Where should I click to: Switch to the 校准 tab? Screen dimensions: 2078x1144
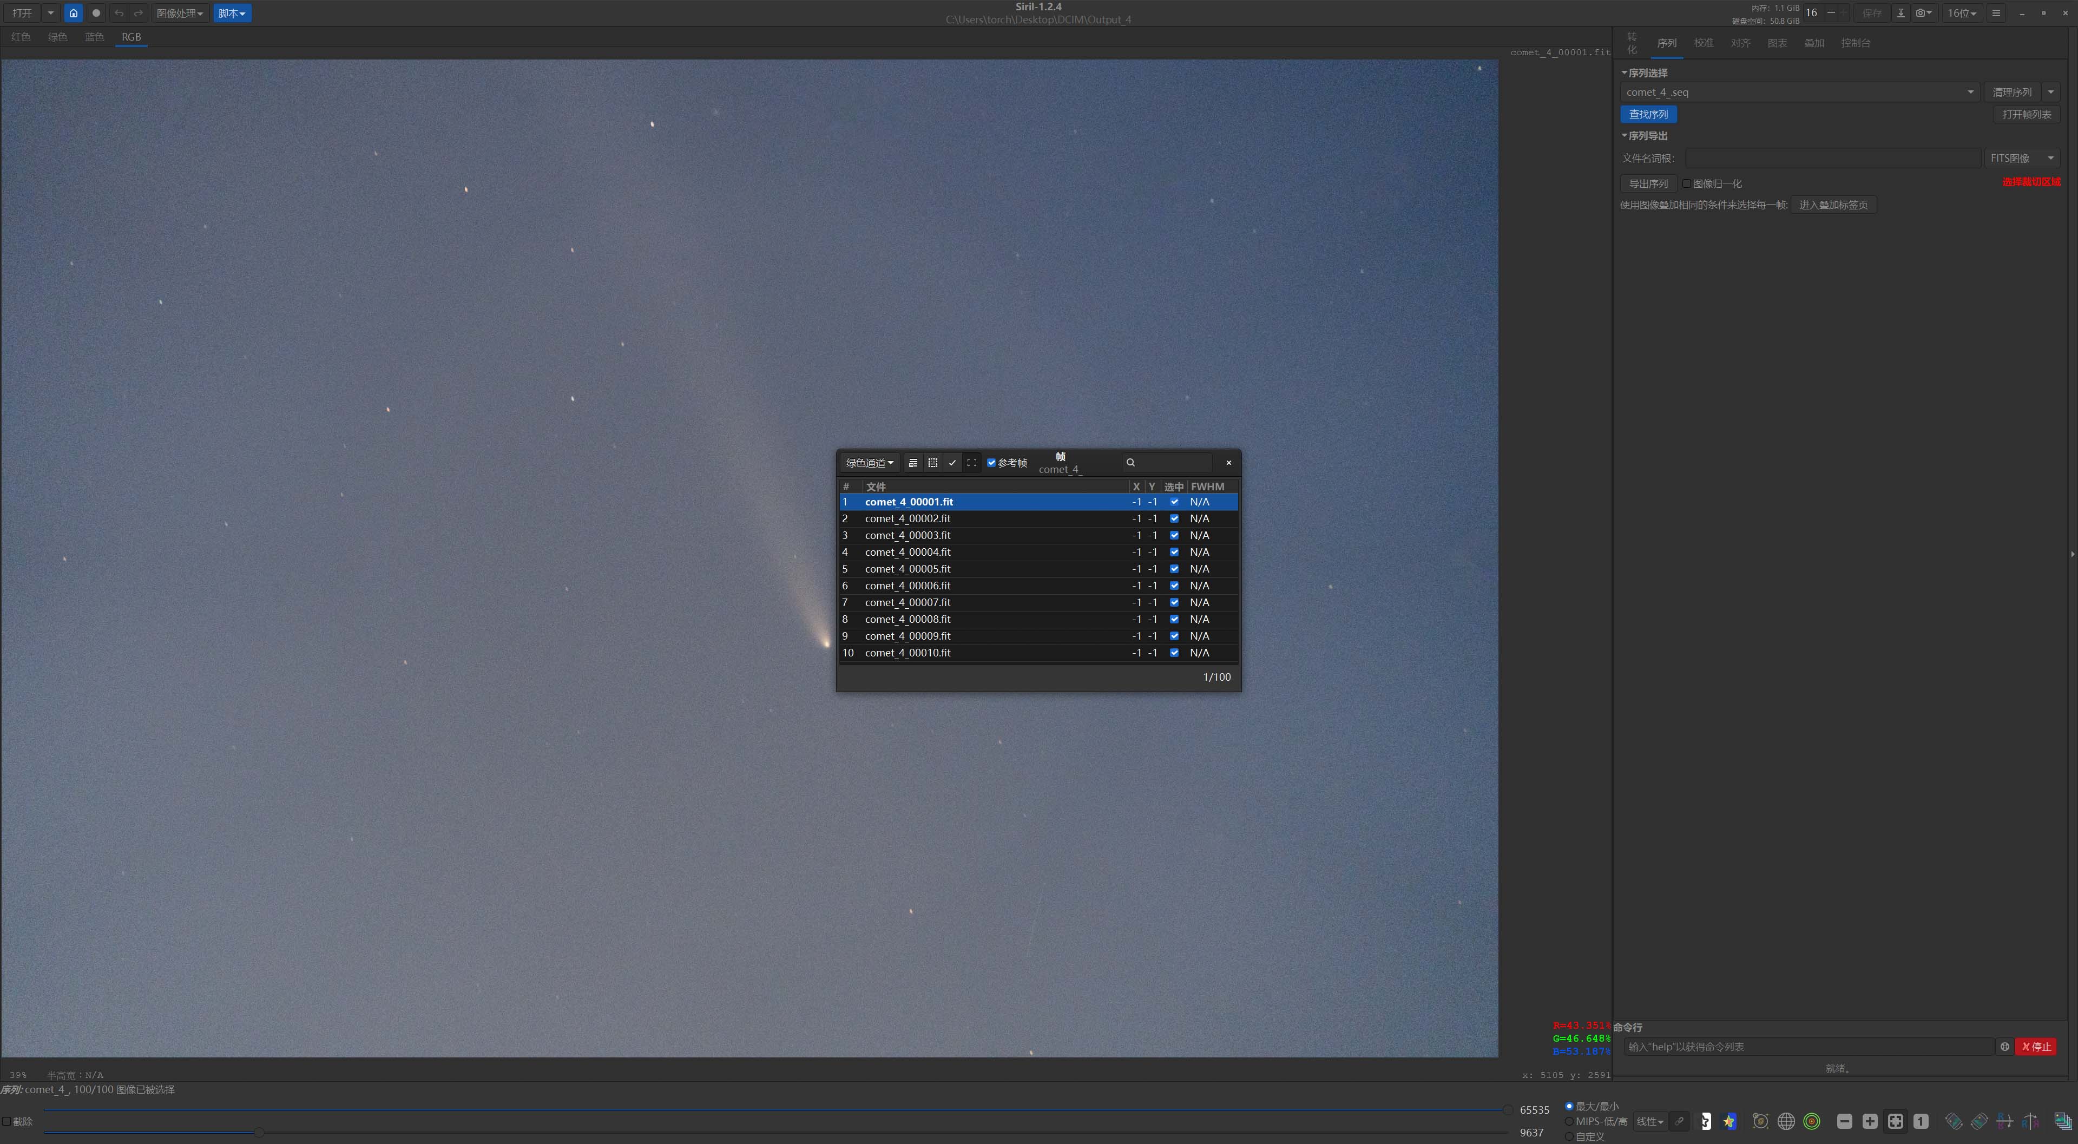pyautogui.click(x=1703, y=43)
